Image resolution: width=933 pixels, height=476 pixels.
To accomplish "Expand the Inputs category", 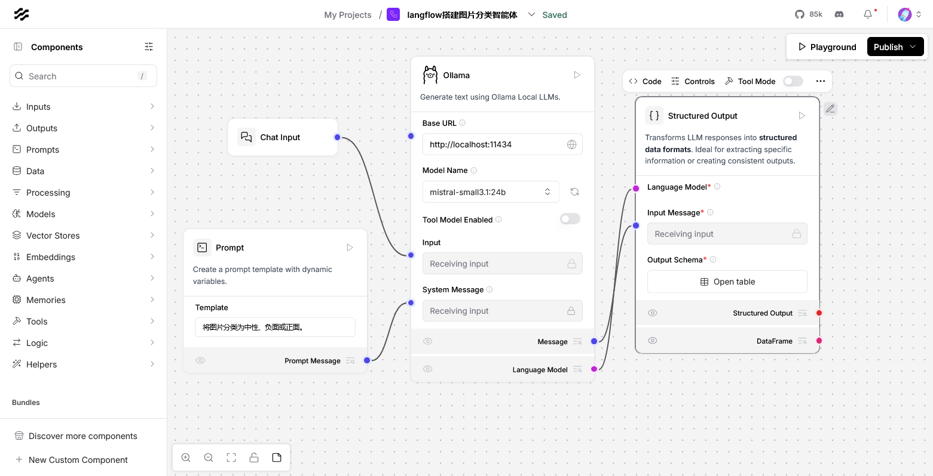I will click(x=84, y=107).
